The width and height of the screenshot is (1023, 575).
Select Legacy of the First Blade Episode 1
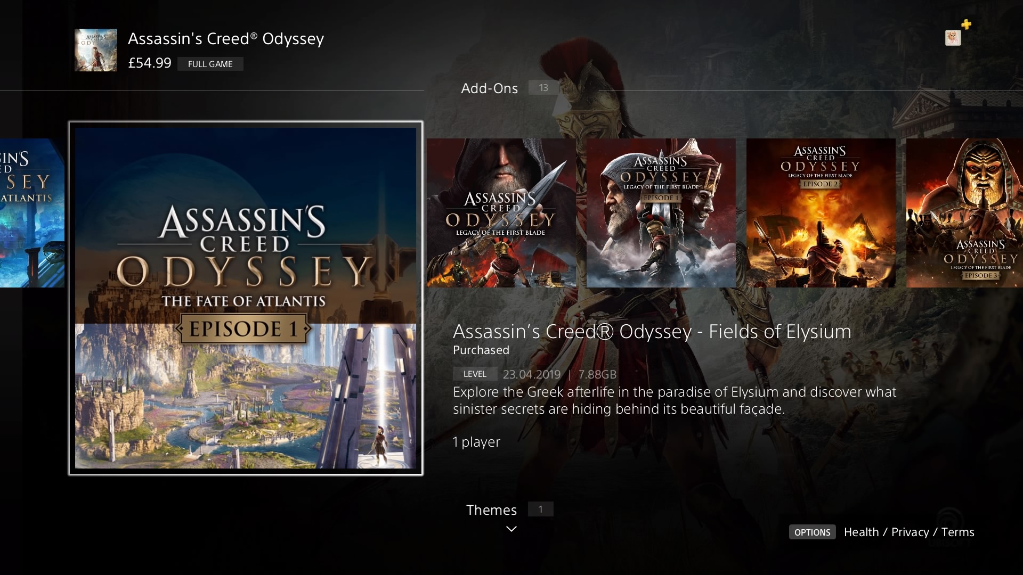click(x=661, y=213)
